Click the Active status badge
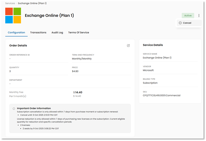 click(x=188, y=16)
